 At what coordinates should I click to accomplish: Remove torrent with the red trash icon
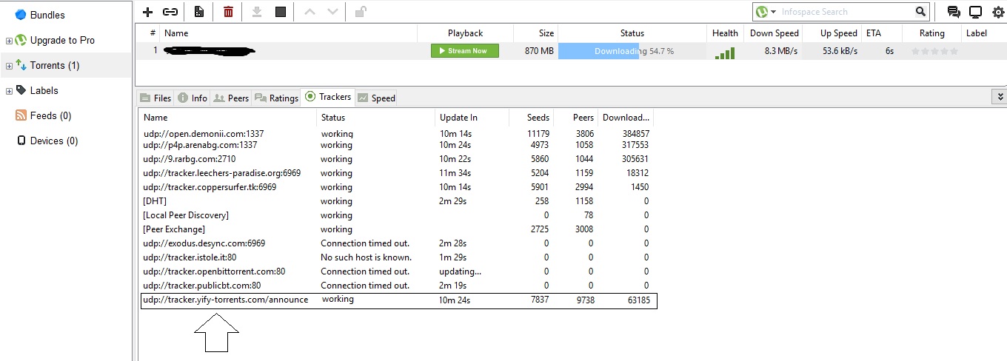(228, 12)
